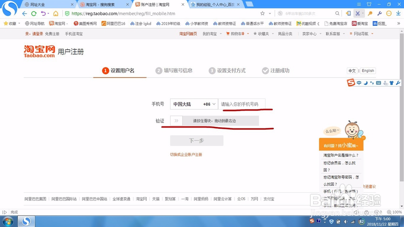The image size is (404, 227).
Task: Click the 亲，请登录 link
Action: pos(34,34)
